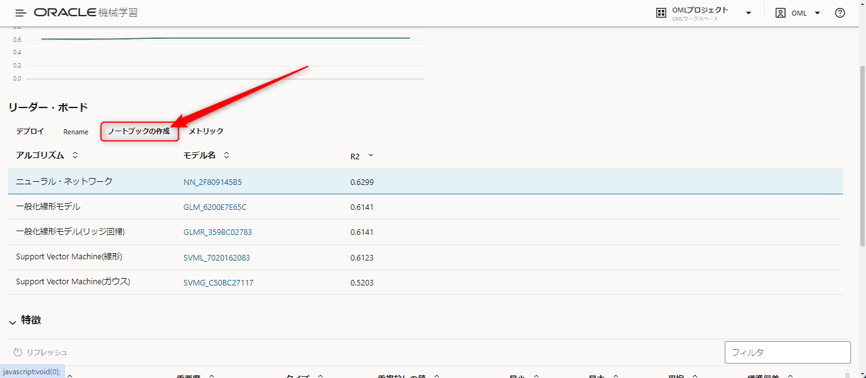Click the メトリック button

coord(206,131)
